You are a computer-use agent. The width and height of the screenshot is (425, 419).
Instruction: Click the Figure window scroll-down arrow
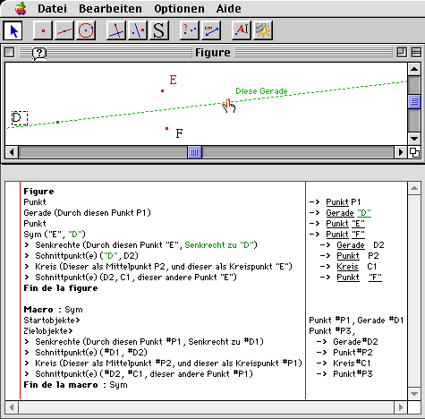[414, 139]
